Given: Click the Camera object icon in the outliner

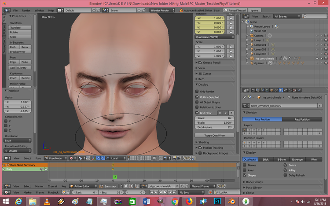Looking at the screenshot, I should (x=252, y=36).
